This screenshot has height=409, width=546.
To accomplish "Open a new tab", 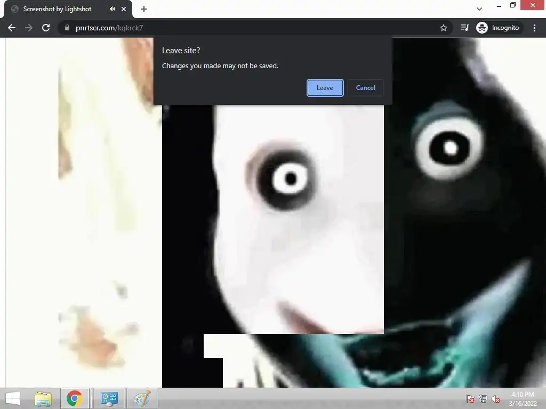I will tap(144, 9).
